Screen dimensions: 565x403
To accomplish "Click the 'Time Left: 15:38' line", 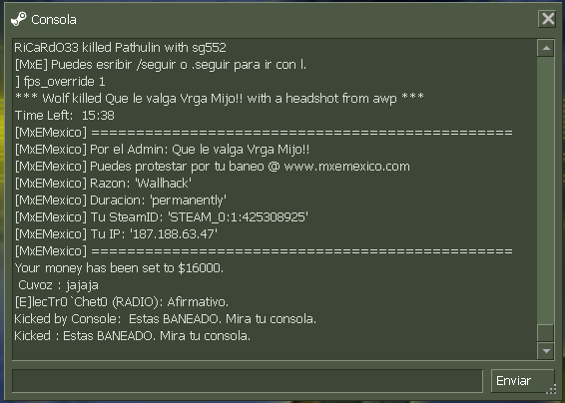I will [x=65, y=116].
